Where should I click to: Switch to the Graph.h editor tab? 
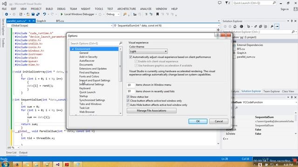pyautogui.click(x=41, y=21)
